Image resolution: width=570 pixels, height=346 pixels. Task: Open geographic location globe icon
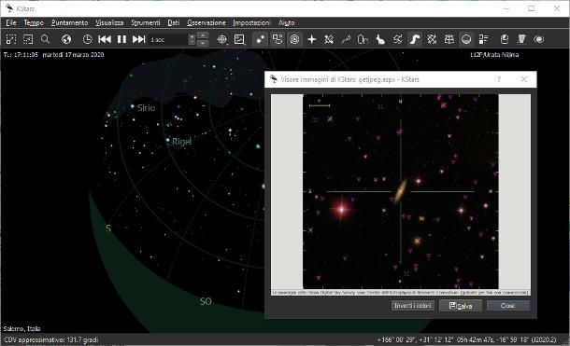[65, 39]
